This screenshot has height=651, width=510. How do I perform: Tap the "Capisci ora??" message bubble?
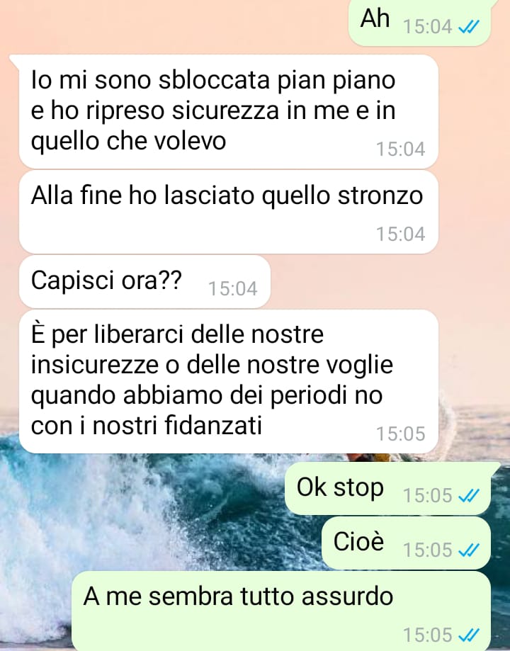(144, 282)
